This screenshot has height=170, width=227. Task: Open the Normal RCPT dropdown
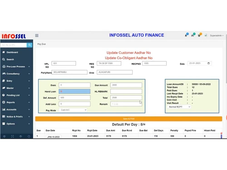click(179, 107)
